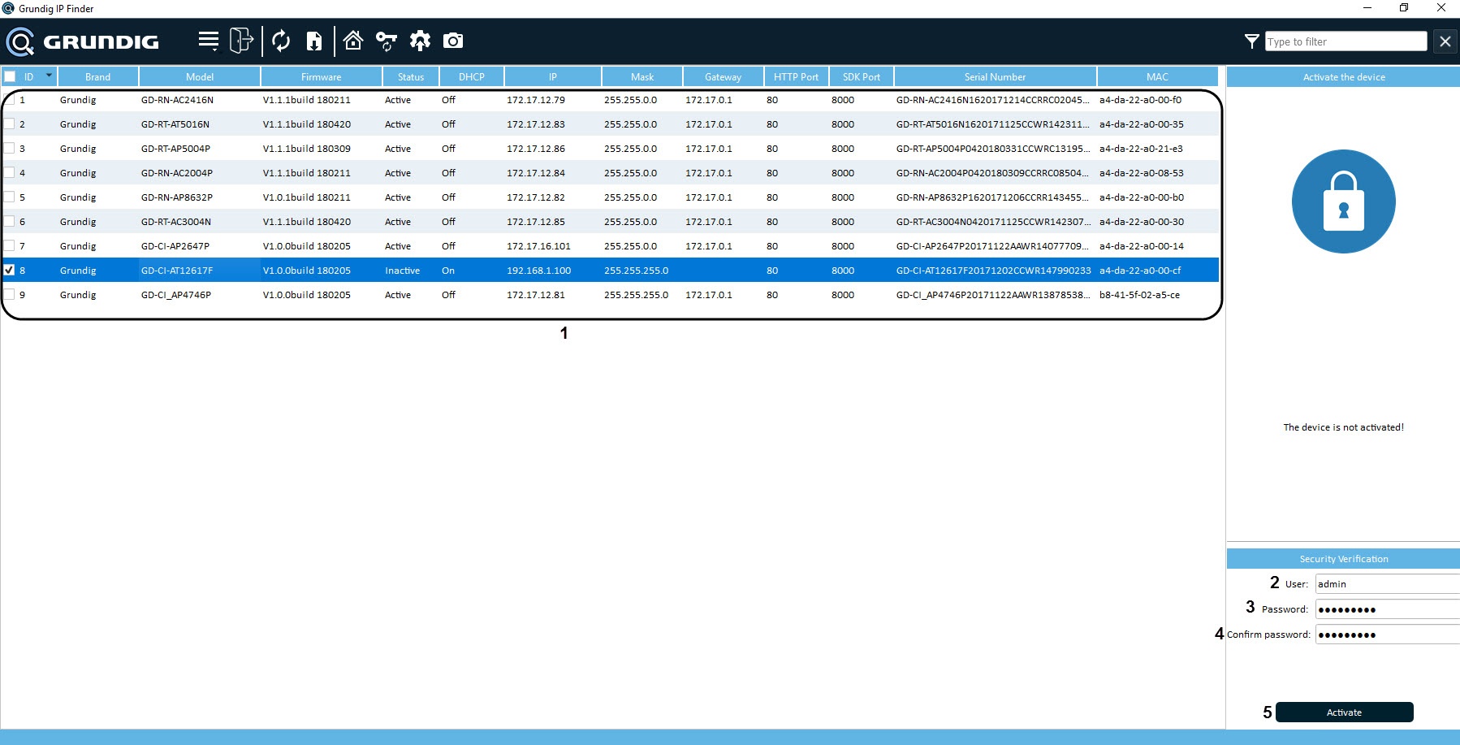The height and width of the screenshot is (745, 1460).
Task: Click the exit door icon
Action: pyautogui.click(x=241, y=41)
